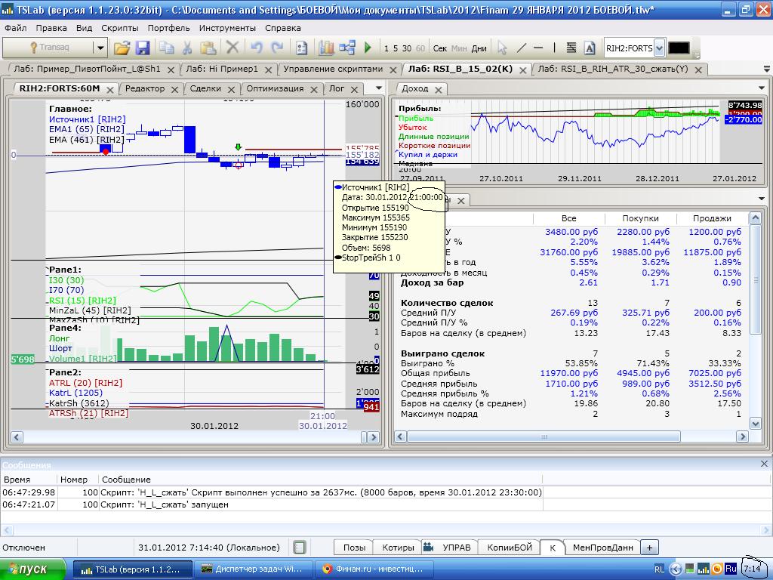The height and width of the screenshot is (580, 773).
Task: Expand the Transaq connection dropdown arrow
Action: point(100,48)
